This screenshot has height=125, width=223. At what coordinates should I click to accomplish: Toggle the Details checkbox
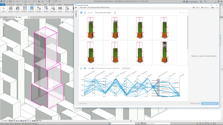[x=202, y=7]
